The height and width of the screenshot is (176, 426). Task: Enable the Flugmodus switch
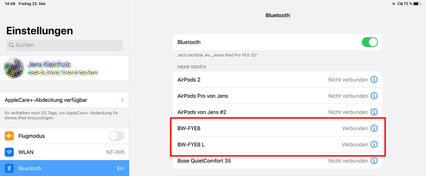(116, 136)
